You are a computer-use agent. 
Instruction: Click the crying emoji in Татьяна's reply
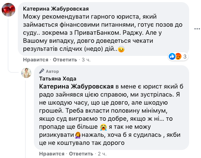[103, 127]
